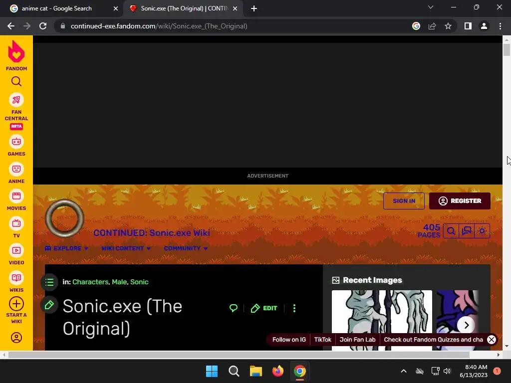Expand the Community menu
The height and width of the screenshot is (383, 511).
[x=186, y=248]
